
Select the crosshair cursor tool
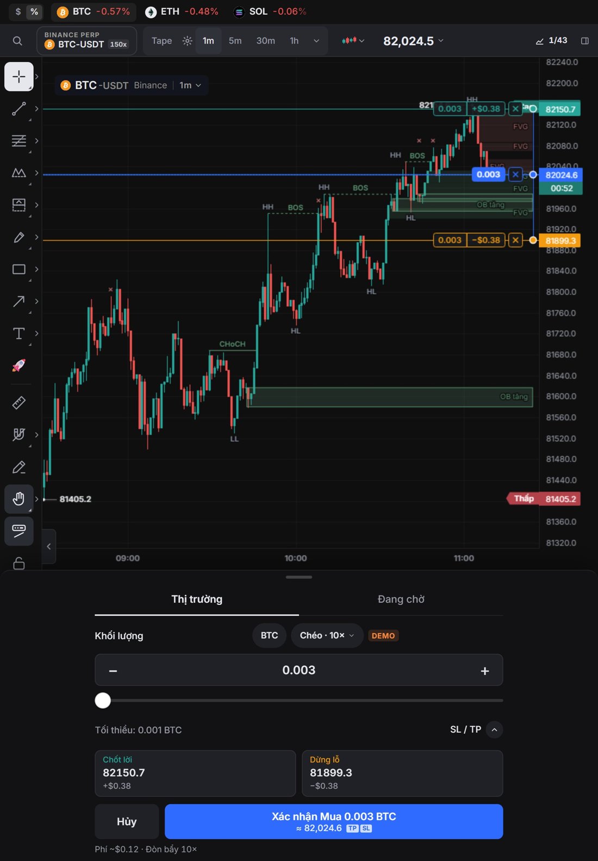19,77
